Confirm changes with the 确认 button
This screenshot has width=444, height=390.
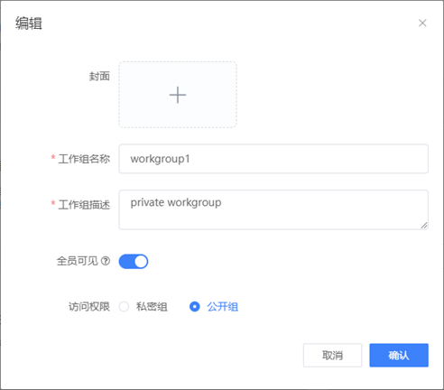(x=399, y=355)
